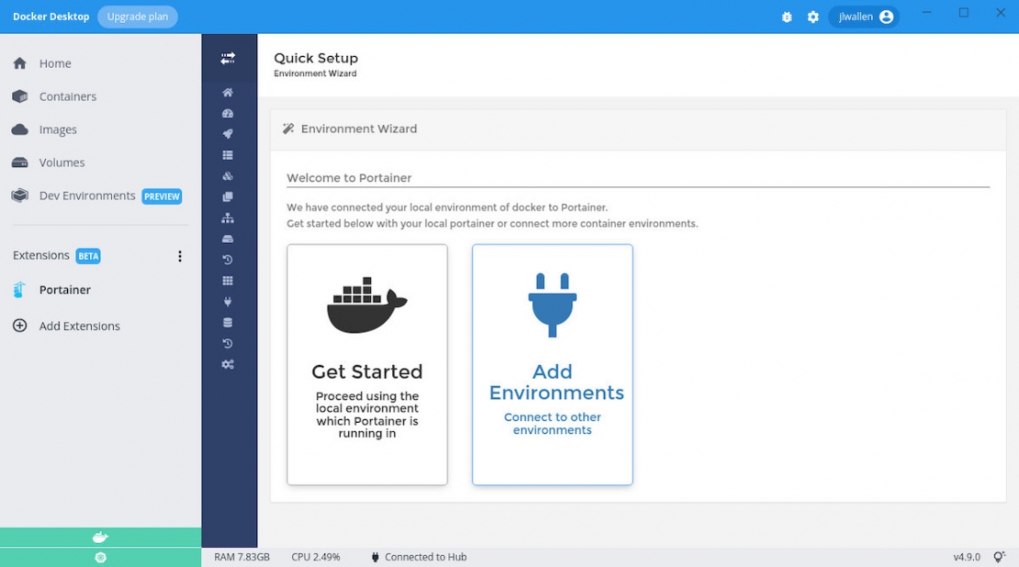Open the database icon in the sidebar
The image size is (1019, 567).
click(228, 322)
